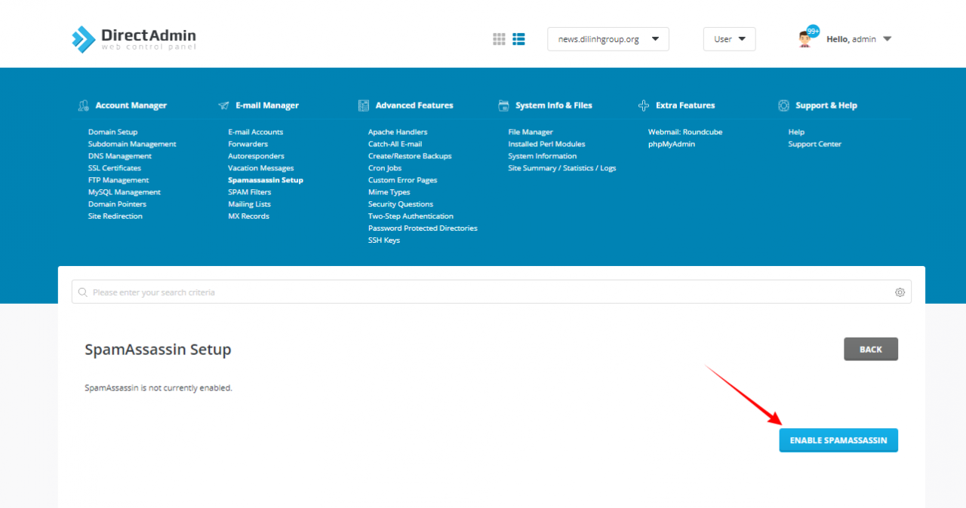Open MySQL Management
Screen dimensions: 966x508
point(125,192)
